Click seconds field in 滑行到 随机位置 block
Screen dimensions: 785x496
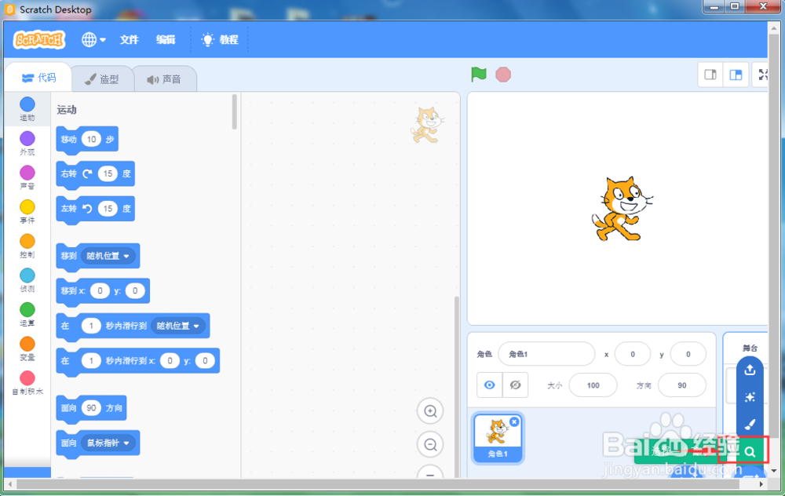tap(90, 326)
